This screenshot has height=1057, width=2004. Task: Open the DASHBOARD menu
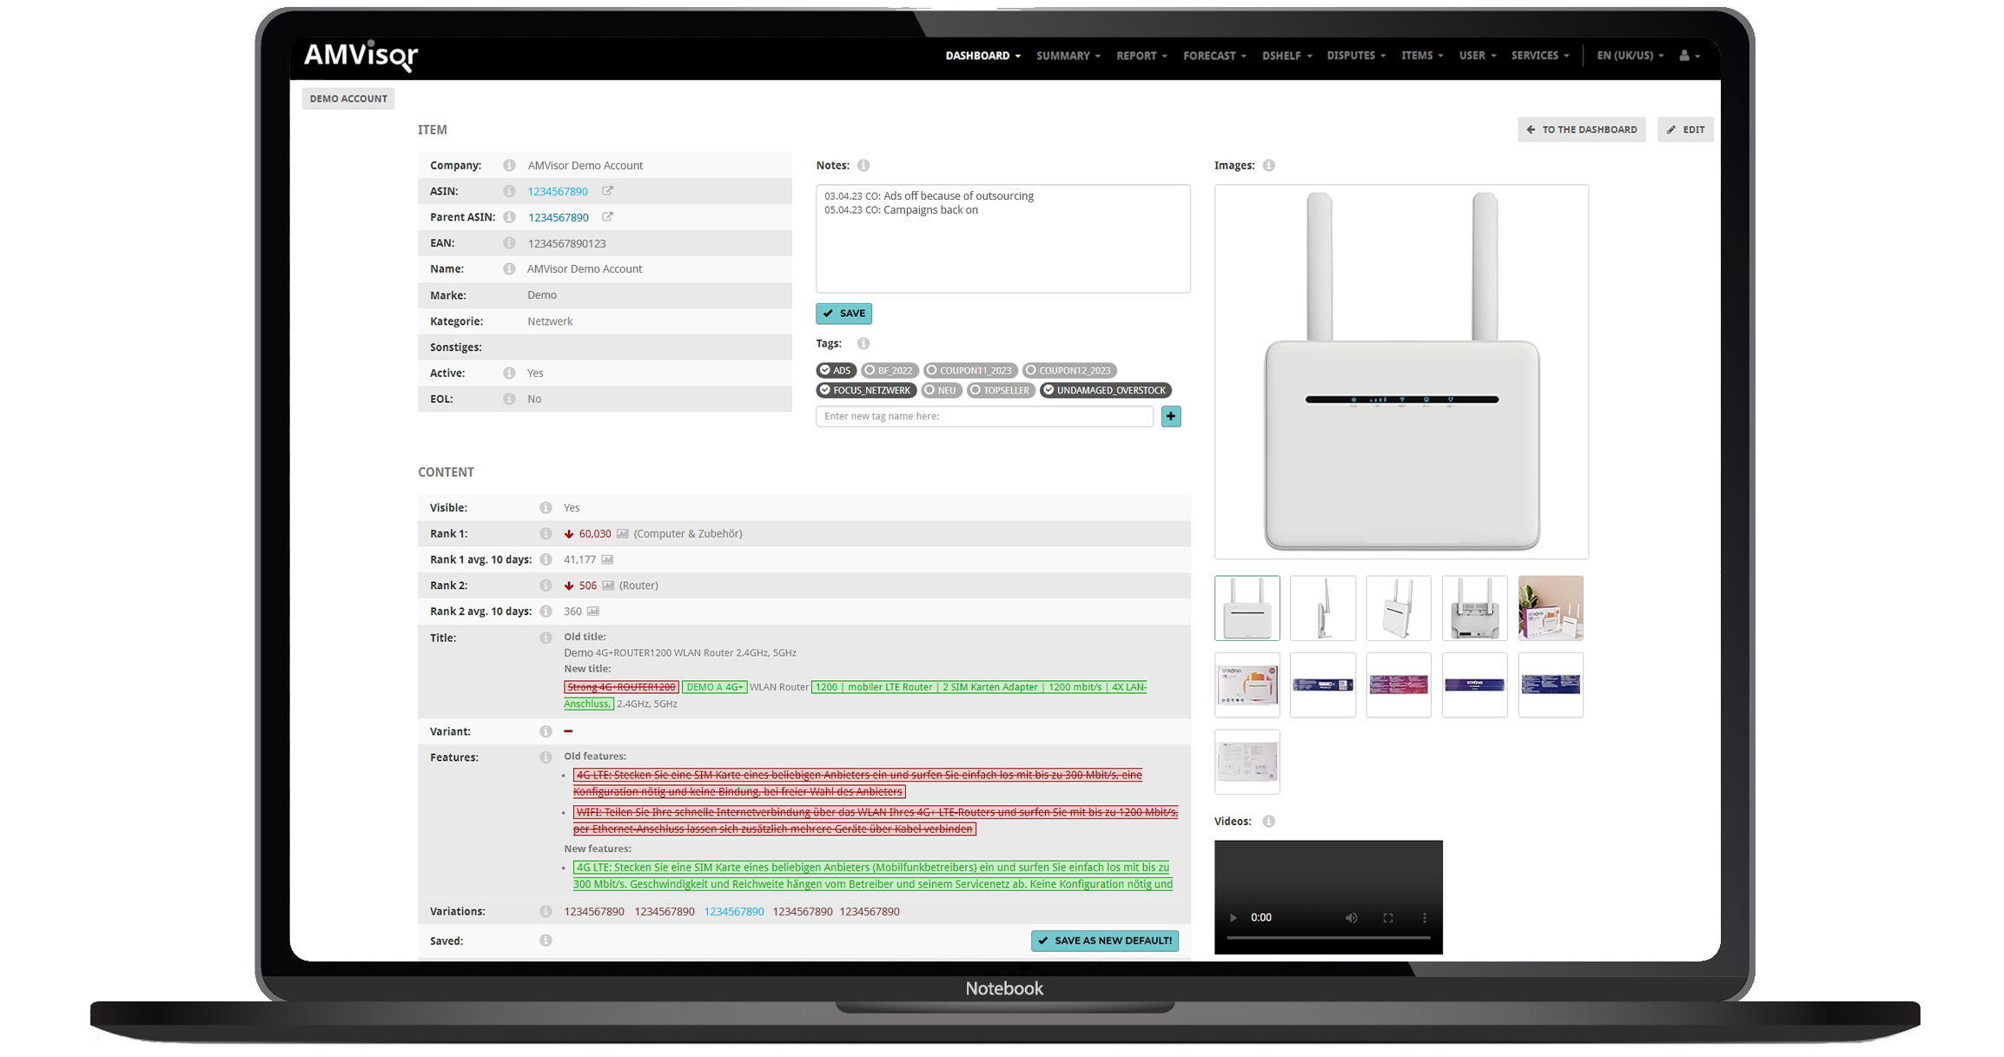click(x=982, y=56)
